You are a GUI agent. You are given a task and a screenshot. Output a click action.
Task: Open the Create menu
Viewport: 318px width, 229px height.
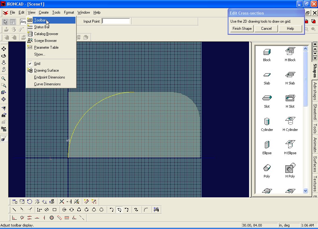coord(43,12)
